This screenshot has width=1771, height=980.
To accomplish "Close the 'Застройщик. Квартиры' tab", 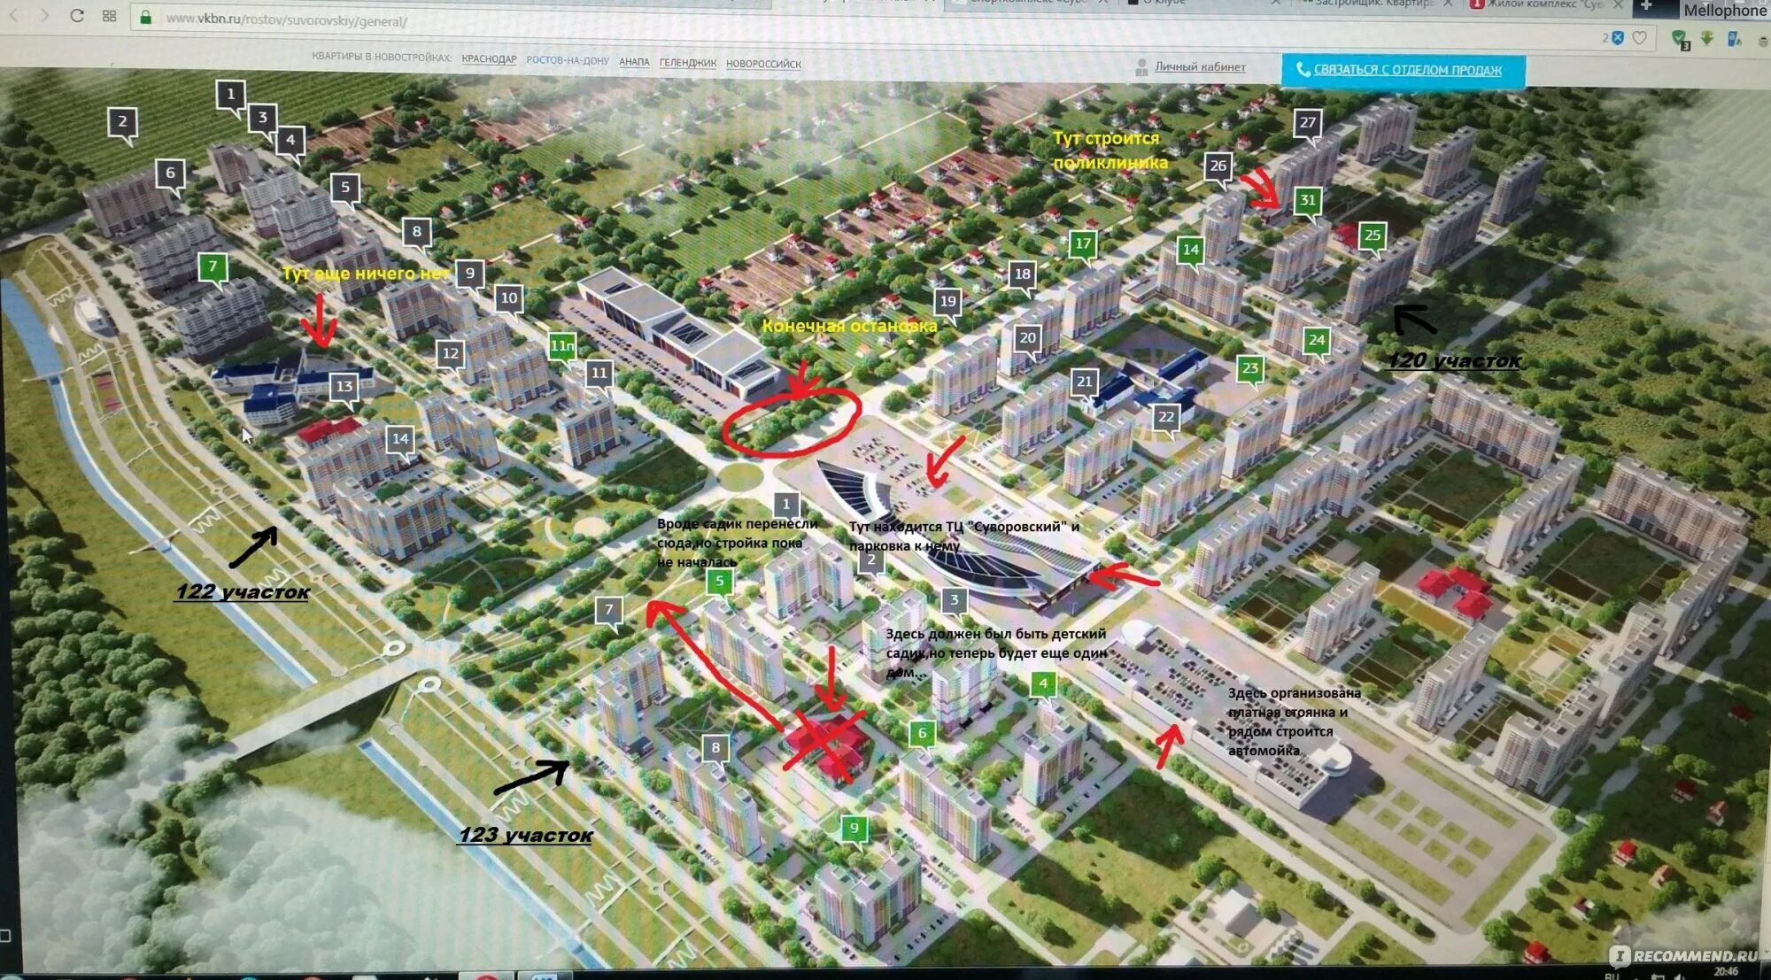I will [x=1448, y=4].
